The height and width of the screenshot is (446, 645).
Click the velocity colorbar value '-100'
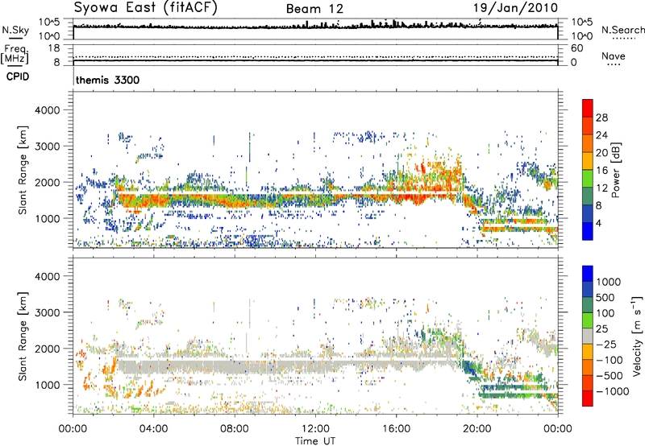[x=610, y=360]
